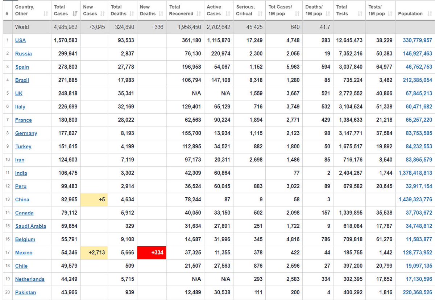
Task: Sort by Tests/1M pop column arrows
Action: click(390, 14)
